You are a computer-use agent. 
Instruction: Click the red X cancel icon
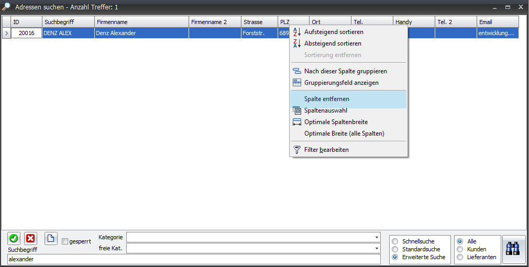(x=30, y=238)
